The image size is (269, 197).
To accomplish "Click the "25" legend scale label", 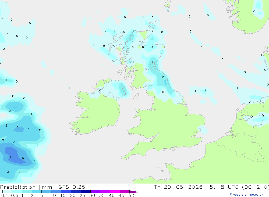I will [83, 195].
